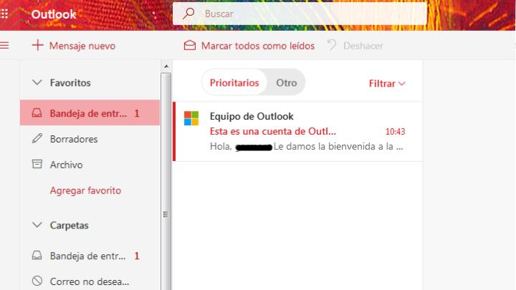The image size is (516, 290).
Task: Open the Filtrar dropdown
Action: click(x=387, y=83)
